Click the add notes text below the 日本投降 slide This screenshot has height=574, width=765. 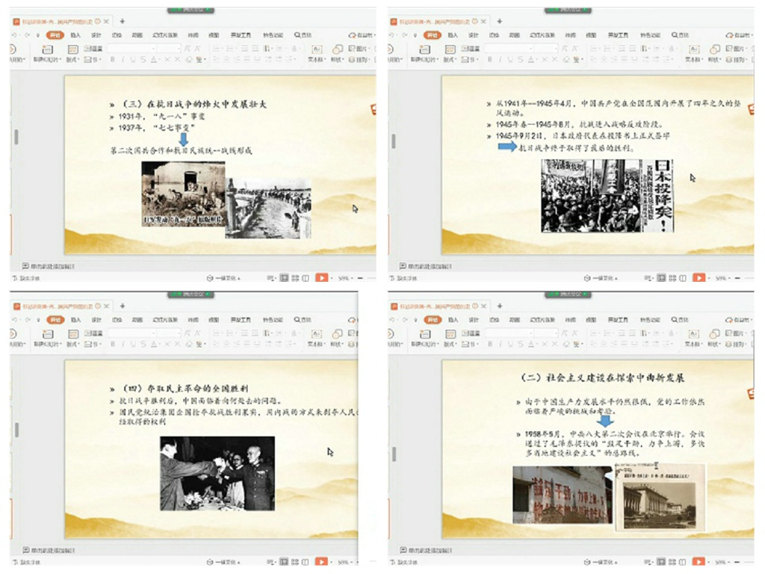[428, 265]
